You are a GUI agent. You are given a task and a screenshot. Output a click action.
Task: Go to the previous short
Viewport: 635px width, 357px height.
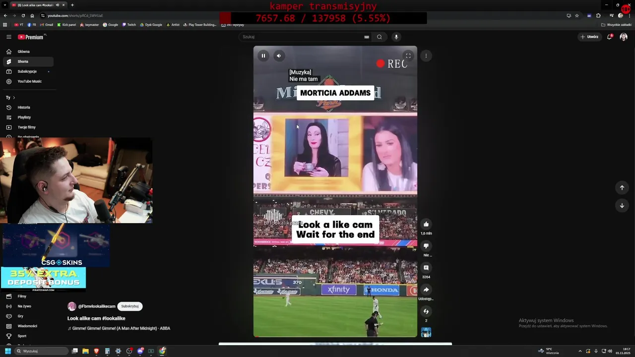[x=622, y=187]
